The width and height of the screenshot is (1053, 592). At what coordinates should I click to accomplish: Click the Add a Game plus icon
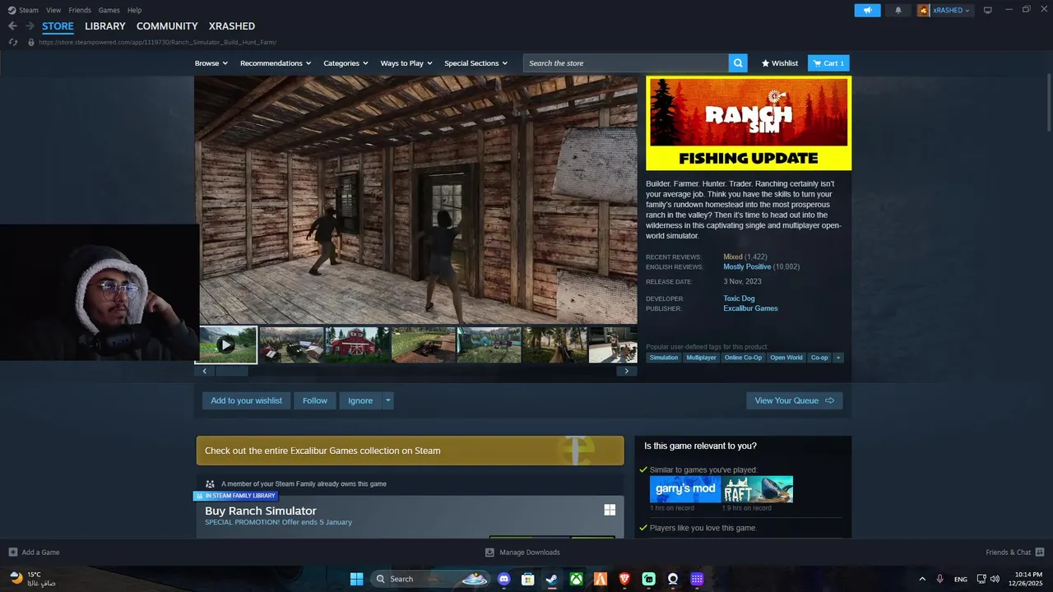click(13, 552)
